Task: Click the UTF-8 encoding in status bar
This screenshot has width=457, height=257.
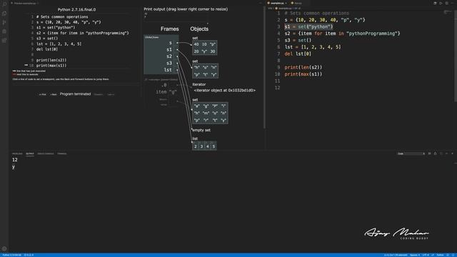Action: point(426,255)
